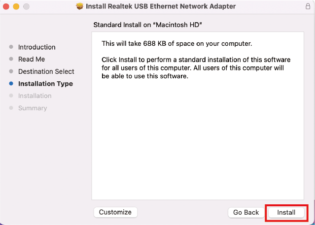Click the dimmed Summary step label
315x225 pixels.
pyautogui.click(x=33, y=108)
